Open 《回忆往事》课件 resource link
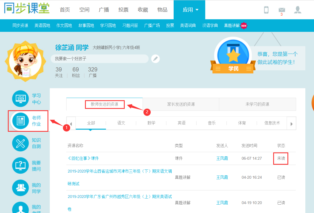This screenshot has height=213, width=314. coord(83,158)
